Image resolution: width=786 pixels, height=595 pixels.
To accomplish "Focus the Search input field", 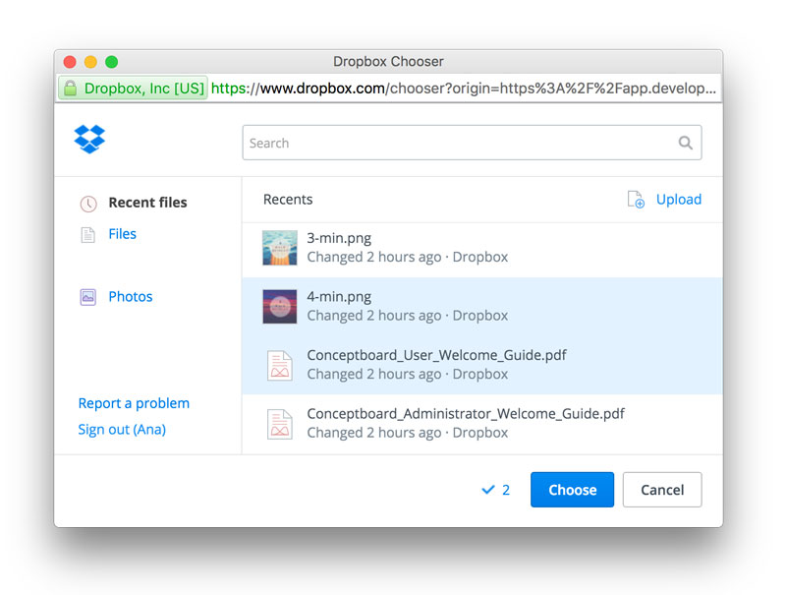I will tap(473, 143).
